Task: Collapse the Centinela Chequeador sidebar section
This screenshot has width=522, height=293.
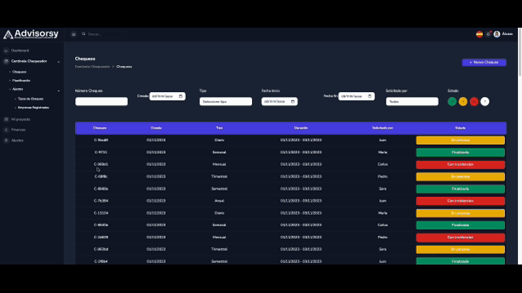Action: 59,62
